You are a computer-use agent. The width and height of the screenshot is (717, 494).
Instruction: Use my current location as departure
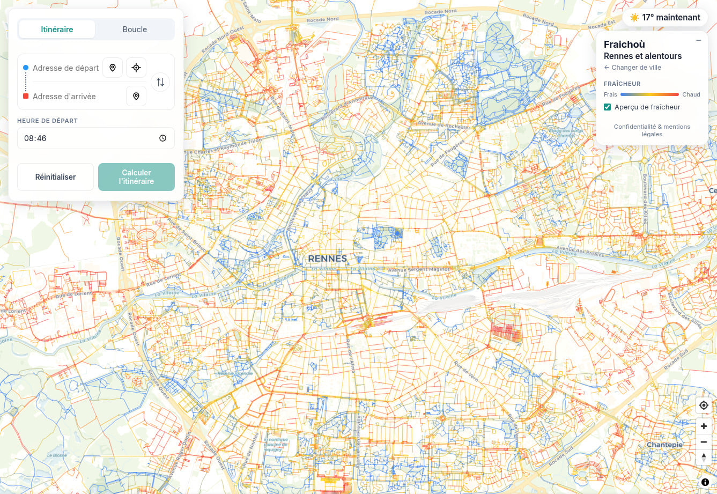click(x=136, y=68)
